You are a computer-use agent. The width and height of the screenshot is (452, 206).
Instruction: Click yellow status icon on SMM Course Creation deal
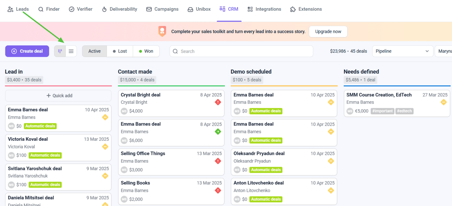[x=443, y=102]
